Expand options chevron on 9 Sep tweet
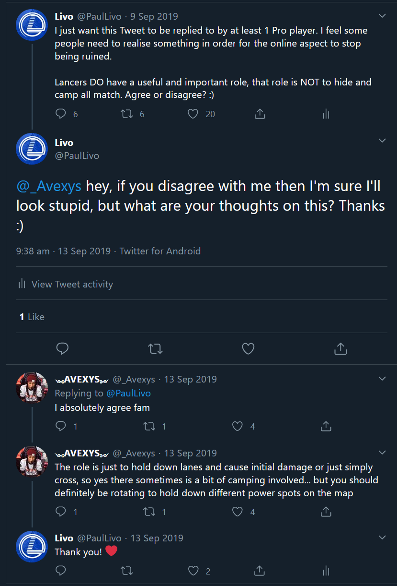Image resolution: width=397 pixels, height=586 pixels. click(x=382, y=16)
